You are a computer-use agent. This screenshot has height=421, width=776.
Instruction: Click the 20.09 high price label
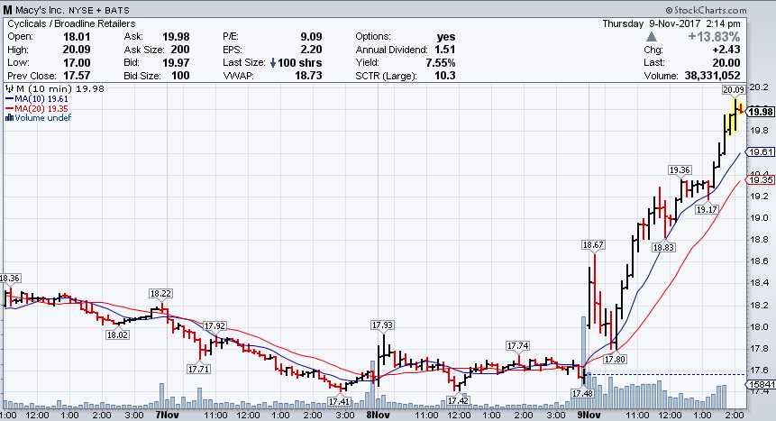[x=732, y=90]
